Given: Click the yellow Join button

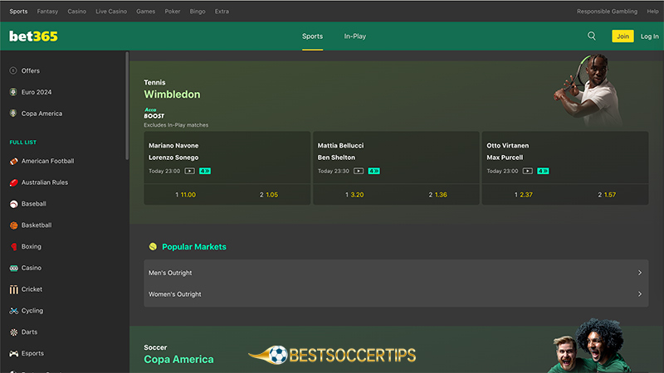Looking at the screenshot, I should pyautogui.click(x=622, y=36).
